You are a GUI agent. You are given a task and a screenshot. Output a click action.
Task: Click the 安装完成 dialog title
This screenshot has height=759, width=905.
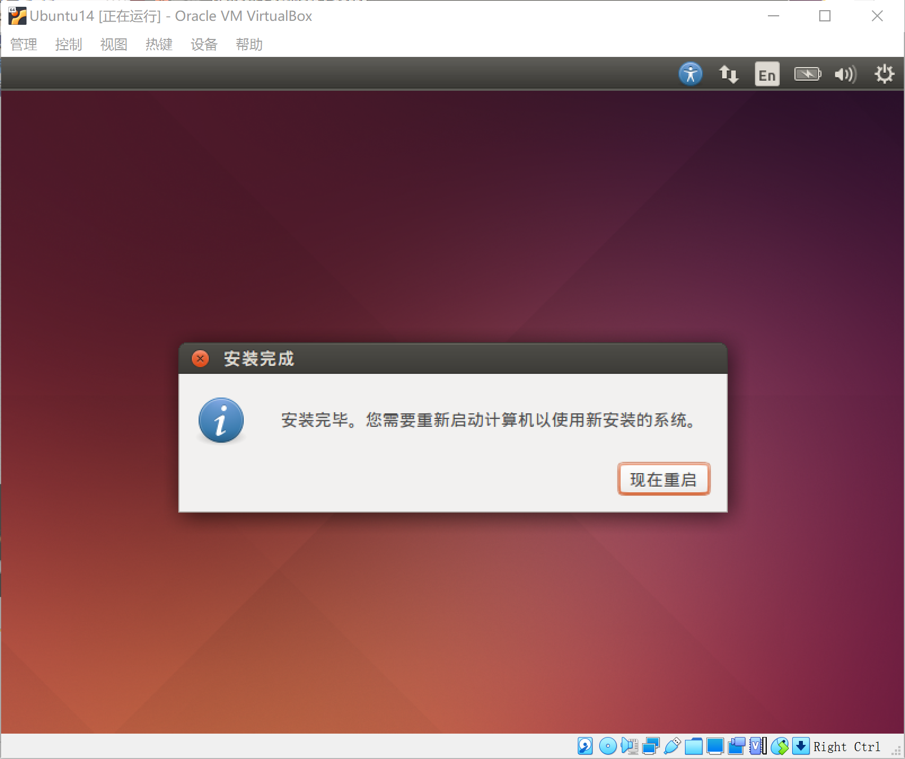[x=259, y=359]
